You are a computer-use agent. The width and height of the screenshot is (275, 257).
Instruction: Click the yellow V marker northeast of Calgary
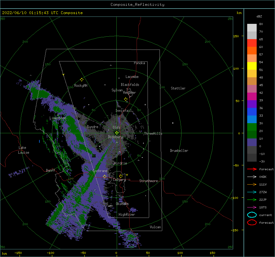127,175
